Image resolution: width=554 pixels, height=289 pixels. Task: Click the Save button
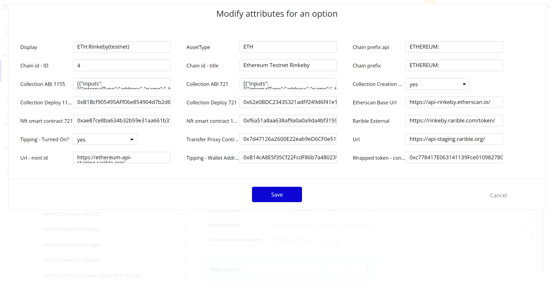[x=277, y=194]
